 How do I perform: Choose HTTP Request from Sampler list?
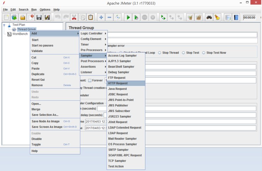(x=126, y=83)
